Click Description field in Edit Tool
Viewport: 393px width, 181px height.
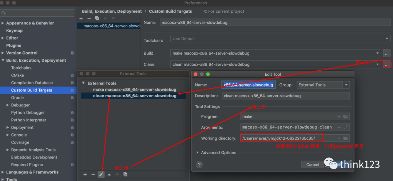click(x=286, y=96)
